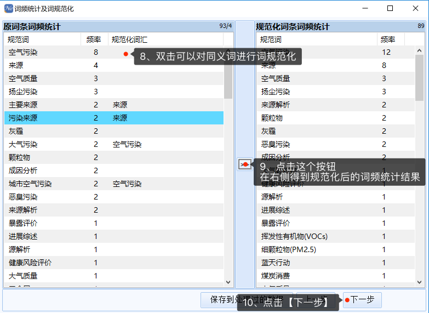Click 空气污染 normalized word for 大气污染
429x313 pixels.
pos(127,144)
